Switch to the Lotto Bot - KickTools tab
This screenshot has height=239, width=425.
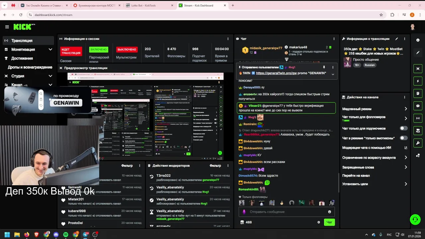(x=149, y=5)
